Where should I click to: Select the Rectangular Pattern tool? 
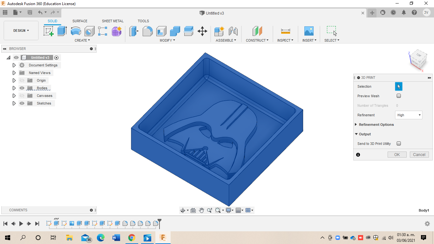coord(103,31)
